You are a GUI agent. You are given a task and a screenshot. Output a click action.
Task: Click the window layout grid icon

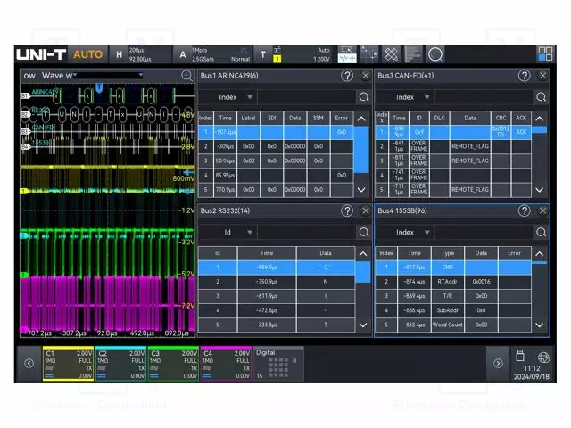point(544,54)
